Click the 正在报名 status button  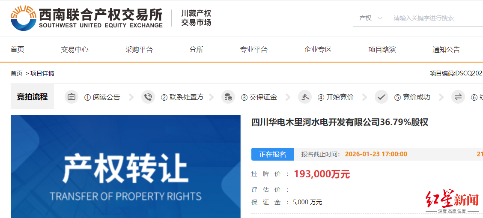tap(273, 154)
